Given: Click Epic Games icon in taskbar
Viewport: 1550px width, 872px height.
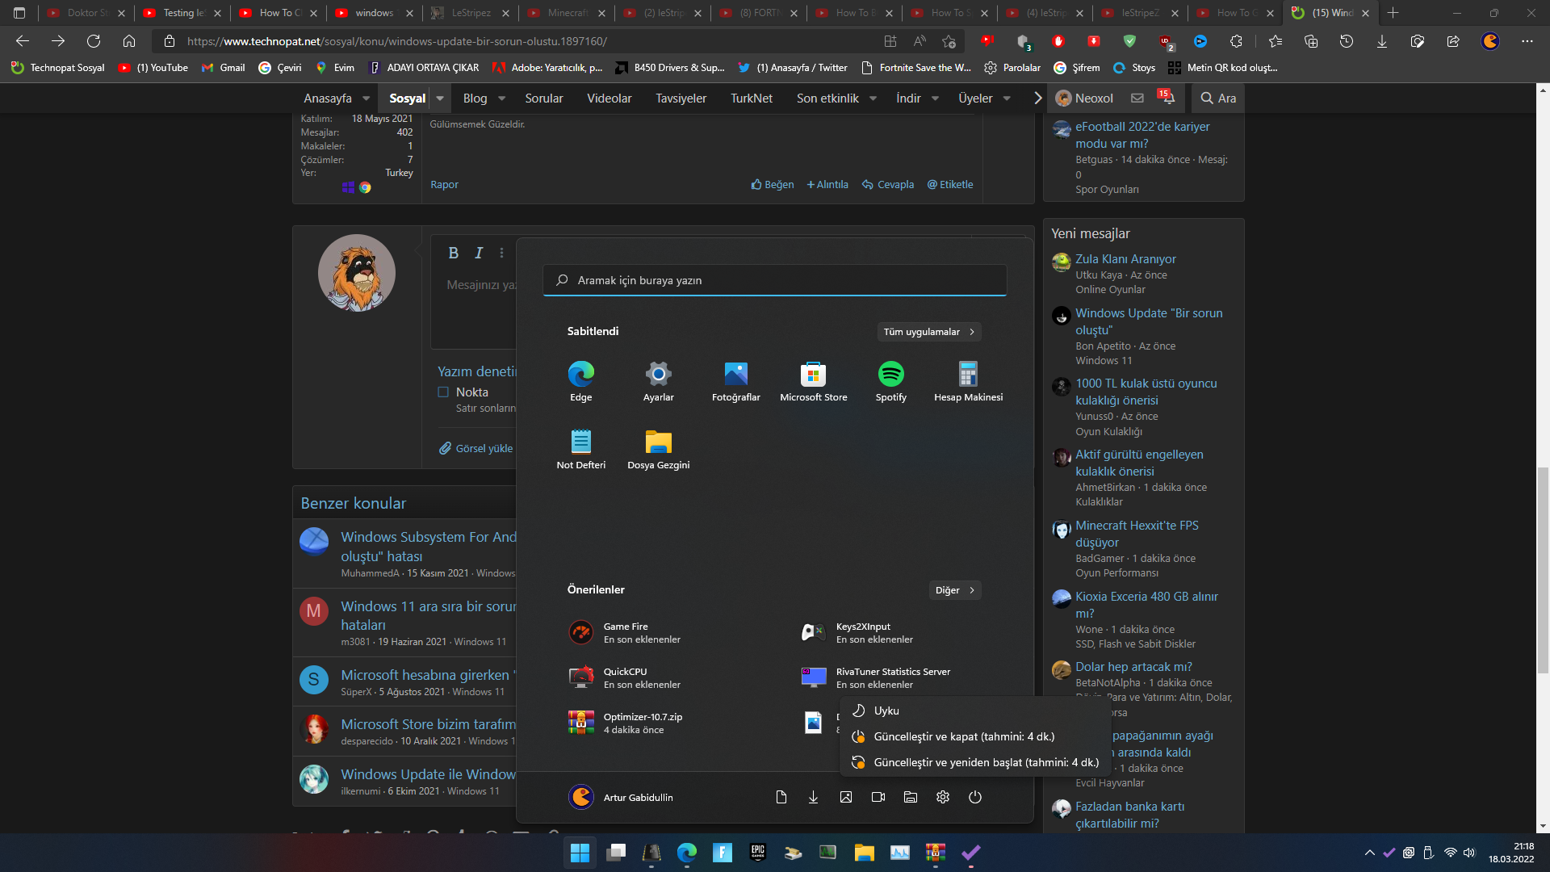Looking at the screenshot, I should pos(757,853).
